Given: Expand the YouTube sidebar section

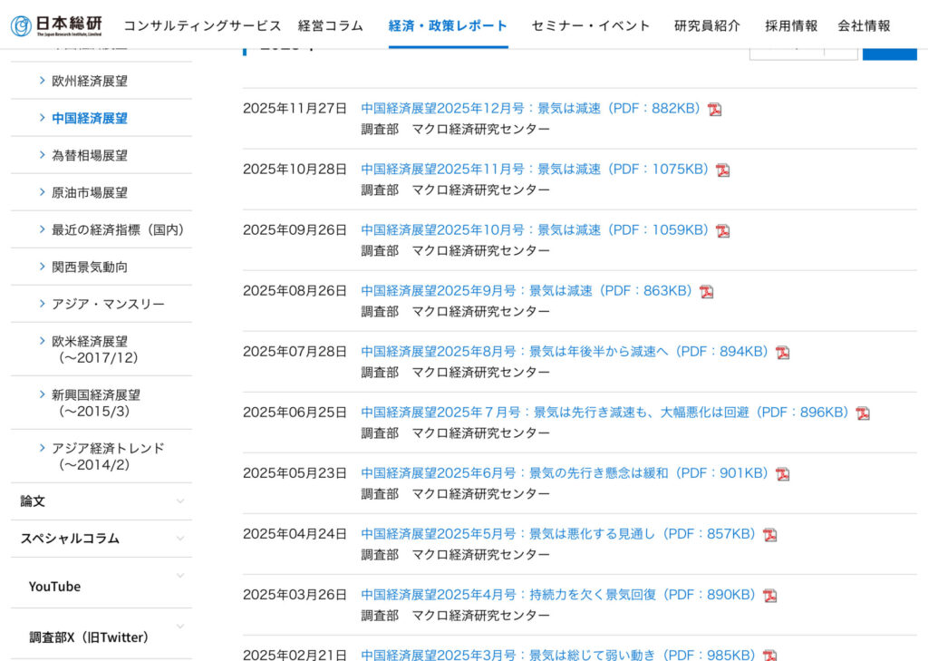Looking at the screenshot, I should [x=179, y=576].
